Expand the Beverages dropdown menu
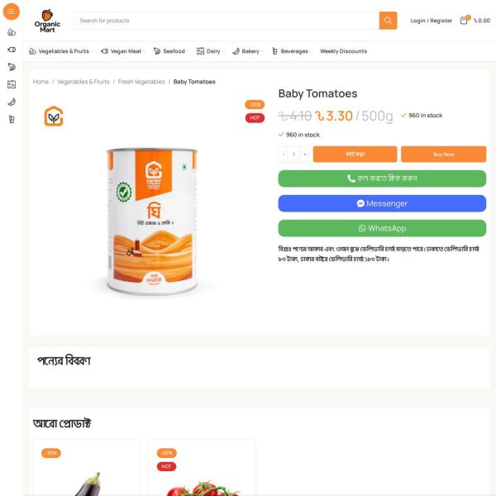The image size is (496, 496). [292, 51]
